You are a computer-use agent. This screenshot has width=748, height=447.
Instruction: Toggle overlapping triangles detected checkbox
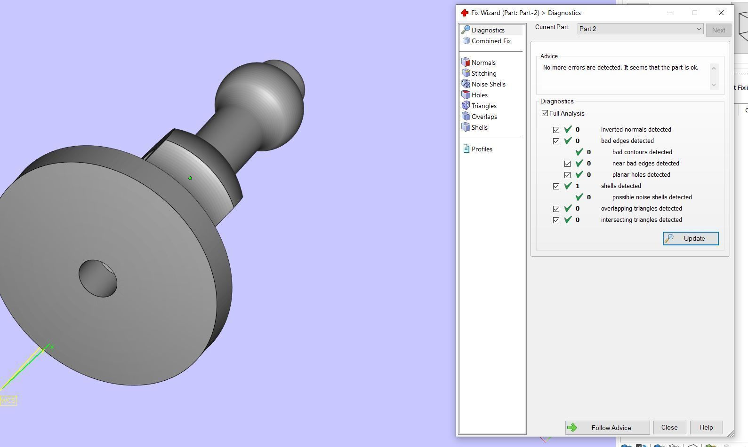click(556, 209)
